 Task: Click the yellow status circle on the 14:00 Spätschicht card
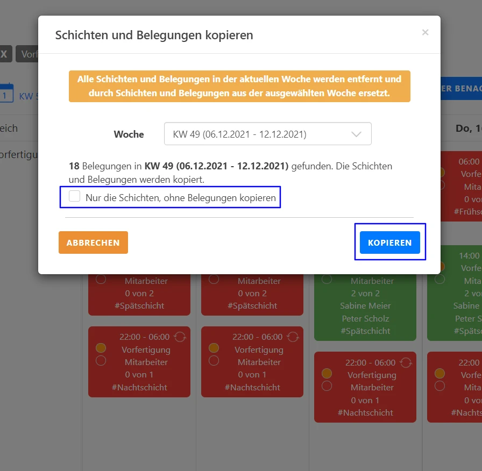point(440,267)
